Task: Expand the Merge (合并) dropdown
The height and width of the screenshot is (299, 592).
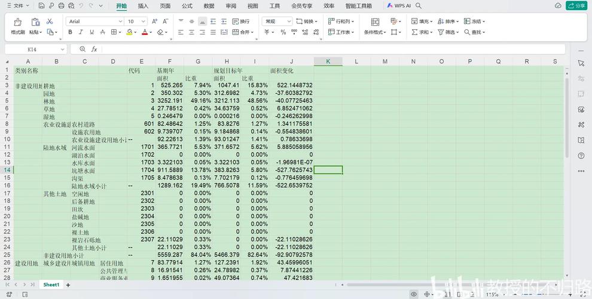Action: 252,32
